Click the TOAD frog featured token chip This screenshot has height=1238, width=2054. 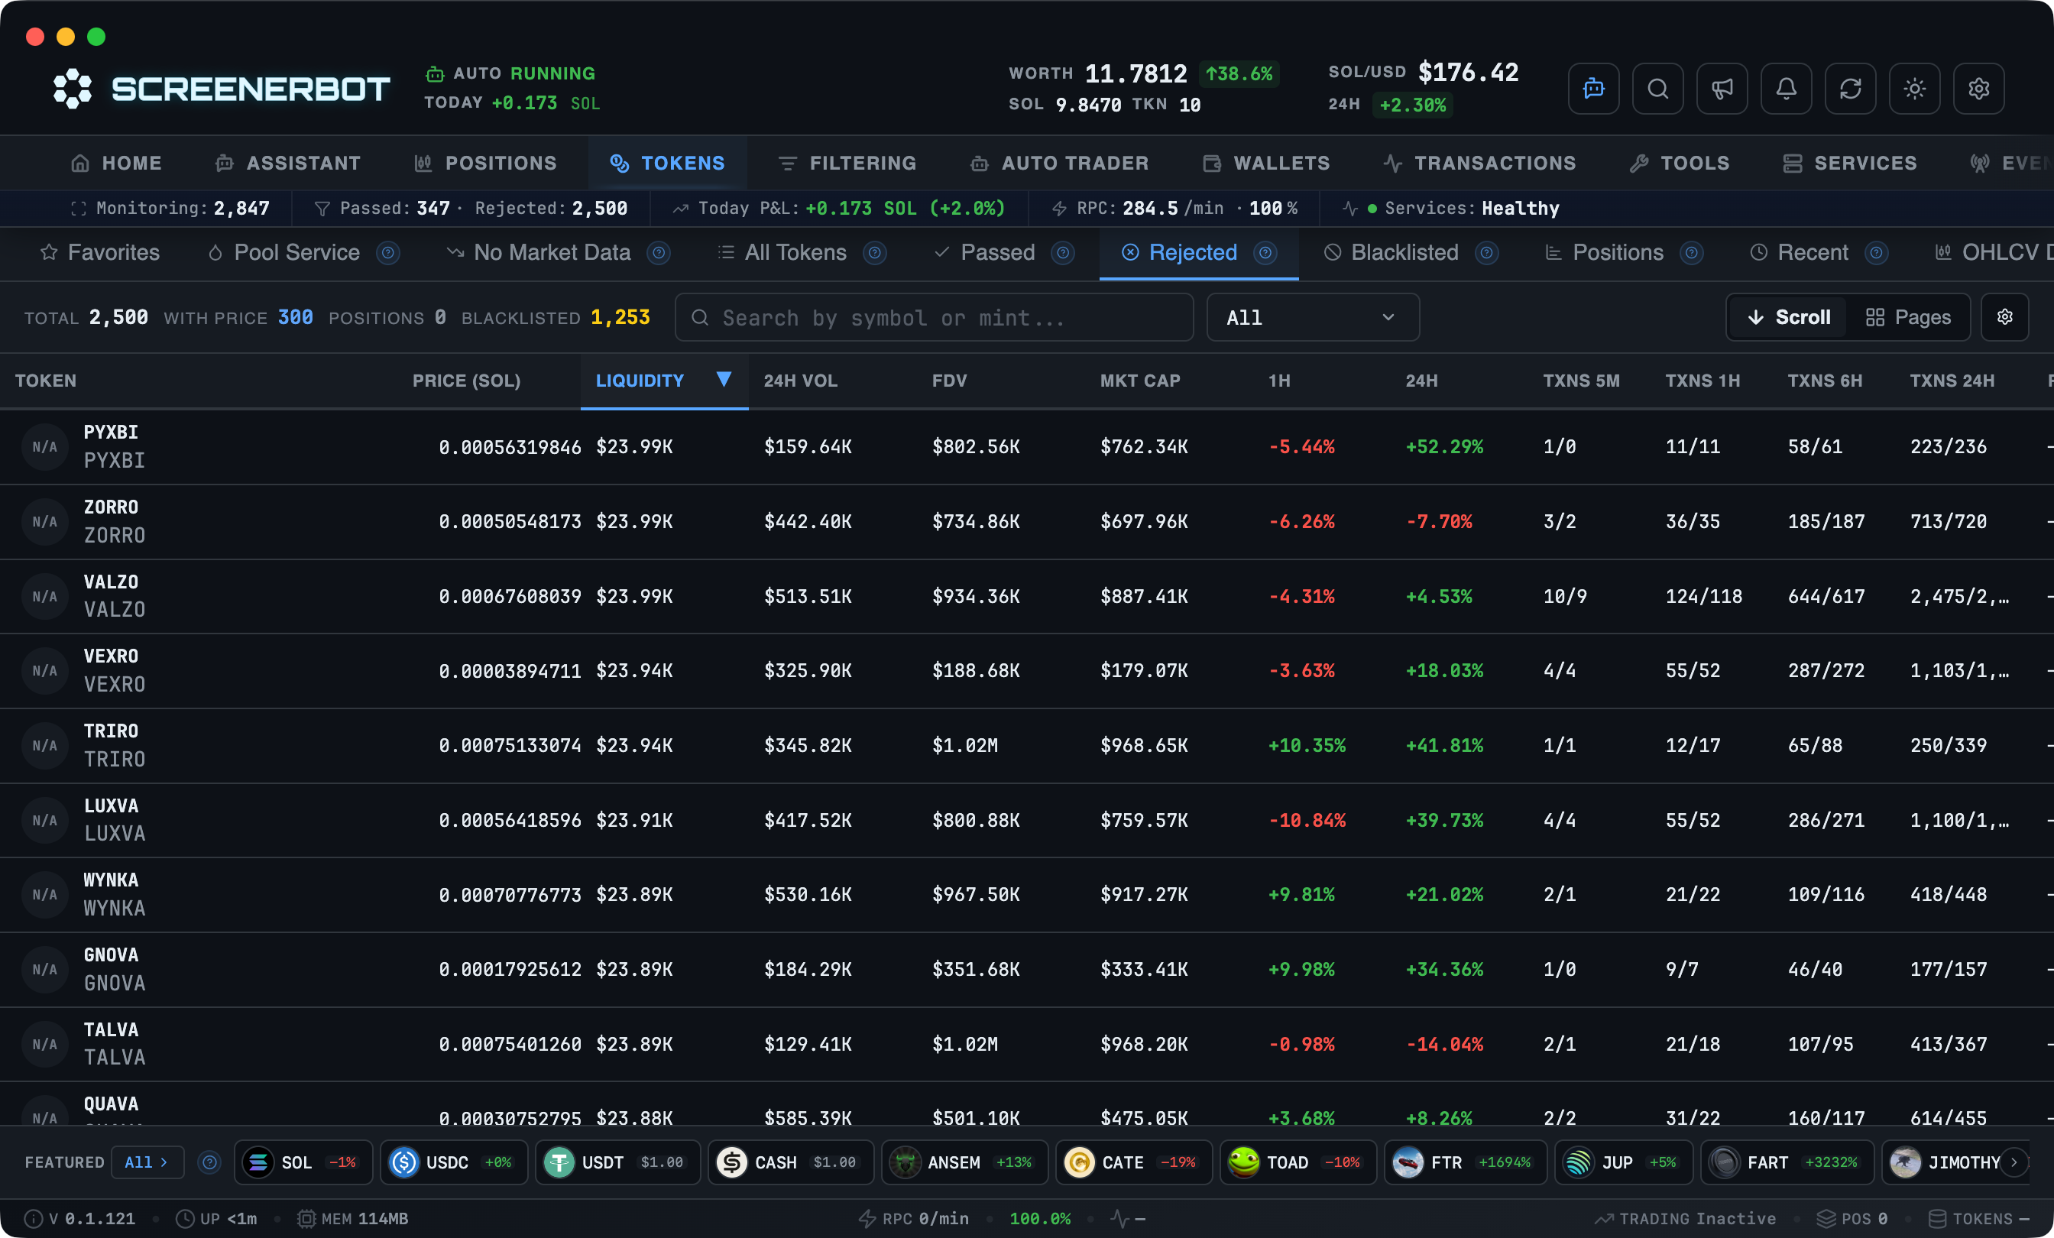[x=1298, y=1162]
